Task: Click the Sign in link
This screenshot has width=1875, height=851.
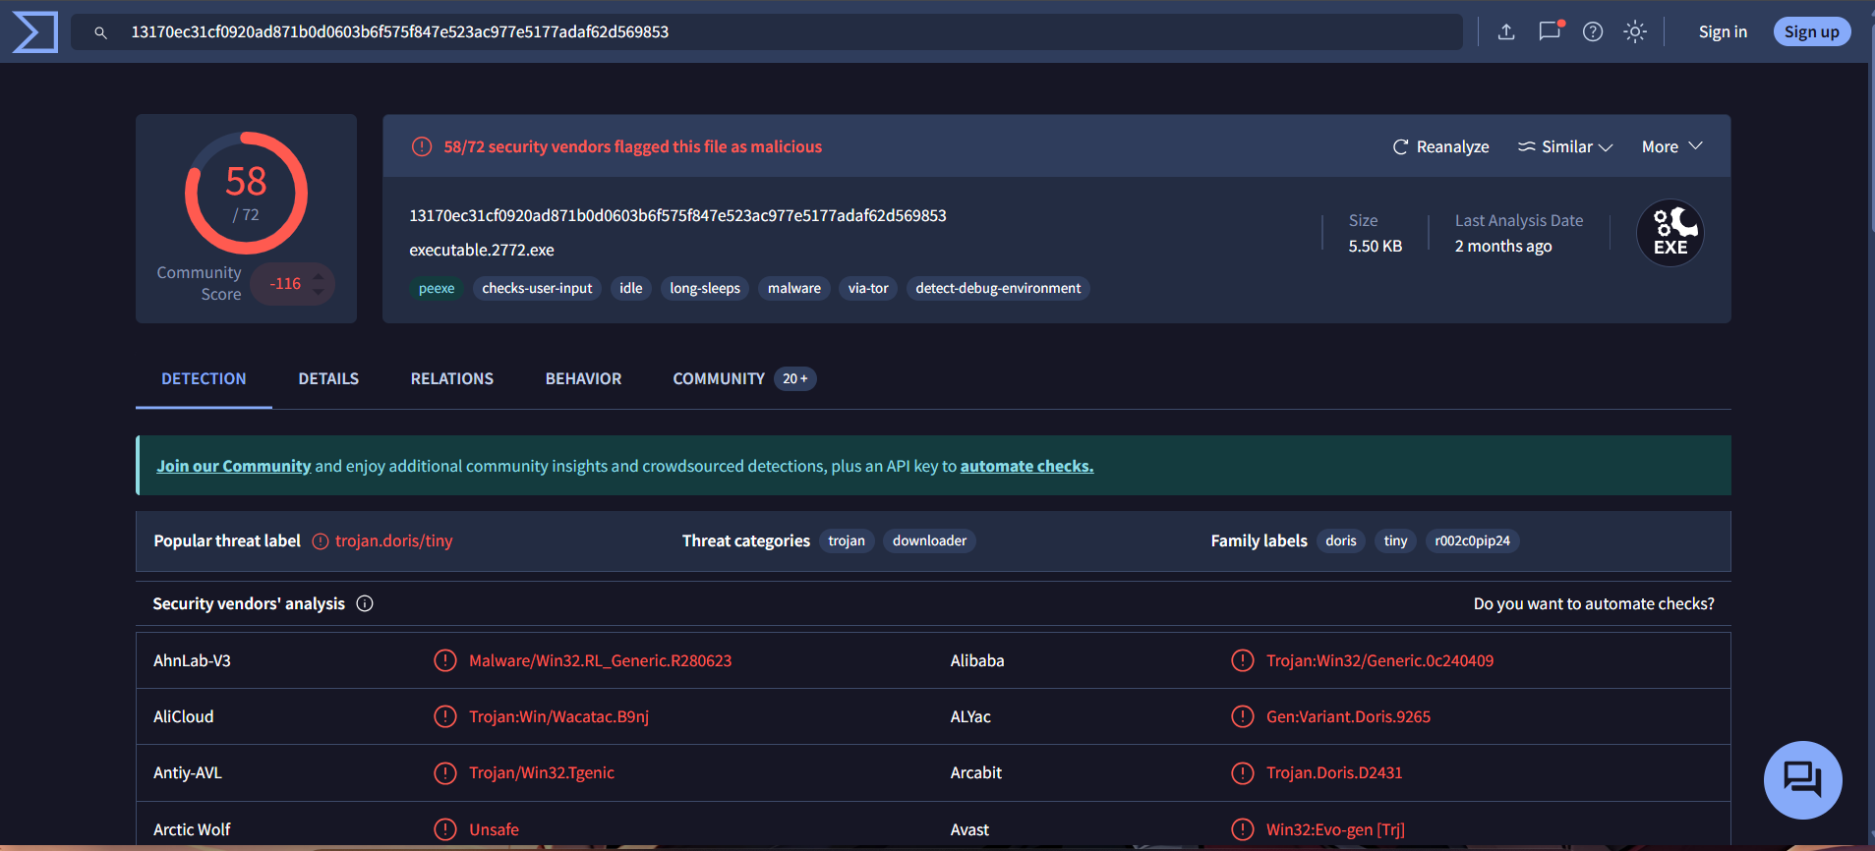Action: point(1723,32)
